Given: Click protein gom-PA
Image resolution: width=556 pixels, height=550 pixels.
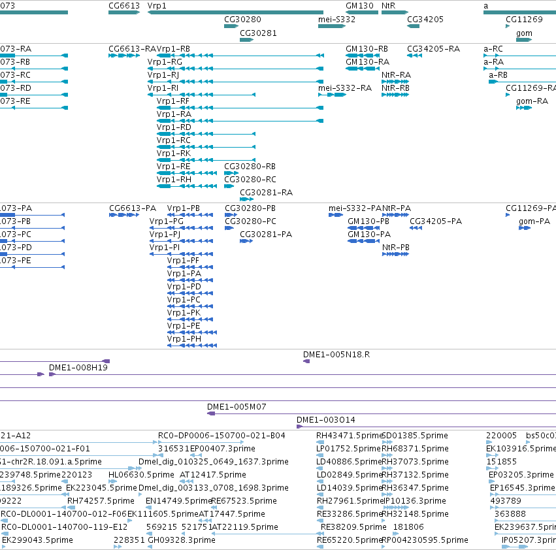Looking at the screenshot, I should point(525,228).
